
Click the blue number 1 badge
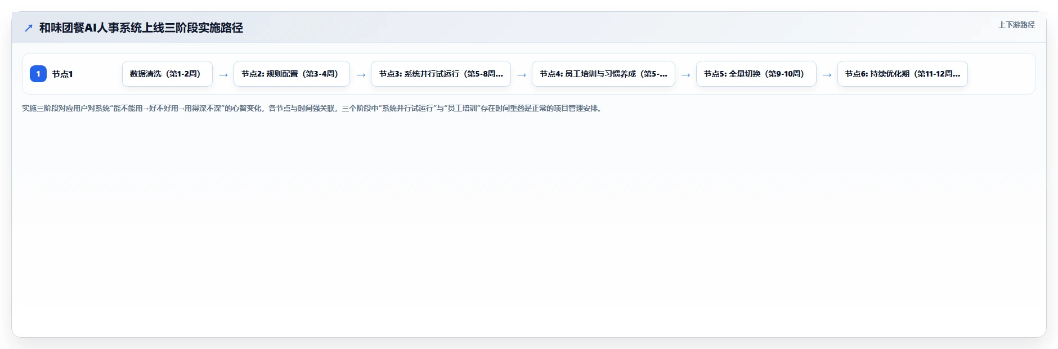click(x=38, y=74)
